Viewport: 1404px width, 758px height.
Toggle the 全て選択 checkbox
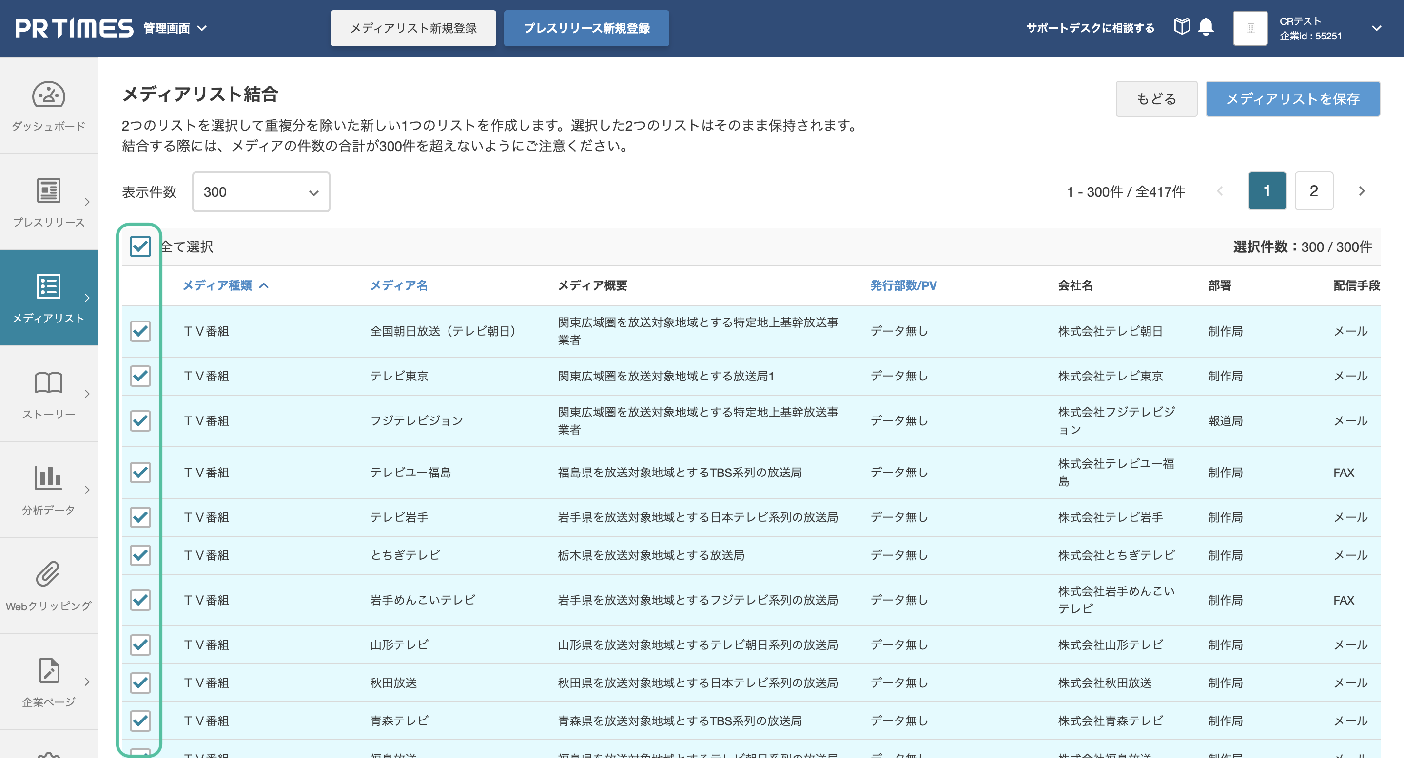pos(140,246)
